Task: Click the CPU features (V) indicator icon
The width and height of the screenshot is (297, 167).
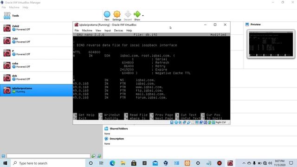Action: 205,122
